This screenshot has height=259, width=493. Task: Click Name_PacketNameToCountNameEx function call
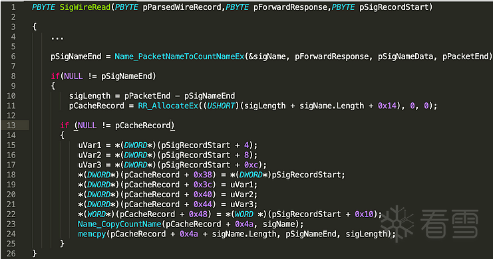coord(179,56)
